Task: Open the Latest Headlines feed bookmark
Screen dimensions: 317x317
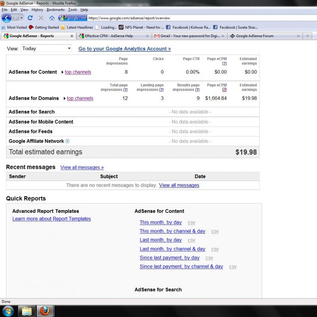Action: [x=77, y=27]
